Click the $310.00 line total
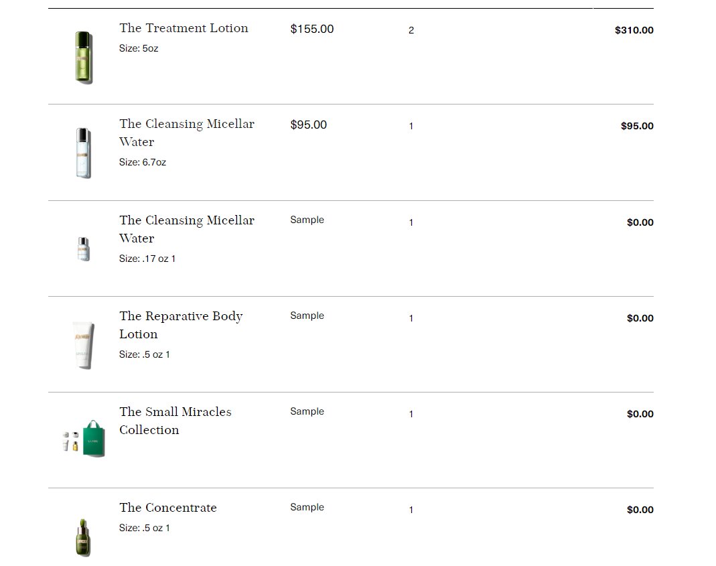 [x=634, y=30]
